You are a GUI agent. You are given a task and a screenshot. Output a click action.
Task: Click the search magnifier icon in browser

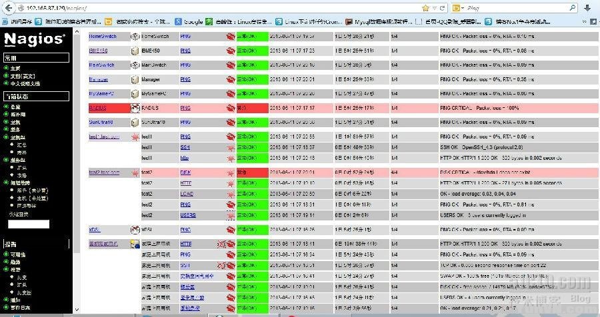(x=573, y=8)
